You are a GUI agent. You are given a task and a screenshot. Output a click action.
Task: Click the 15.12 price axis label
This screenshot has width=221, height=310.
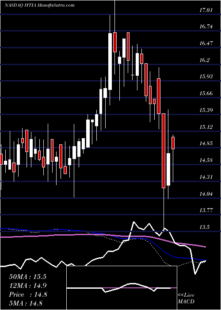[x=206, y=127]
